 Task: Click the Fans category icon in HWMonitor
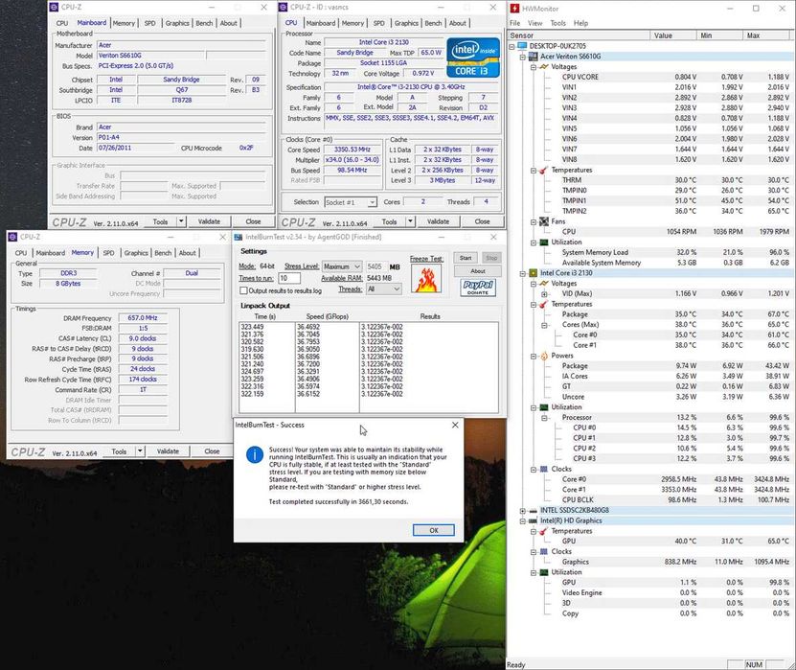click(544, 221)
